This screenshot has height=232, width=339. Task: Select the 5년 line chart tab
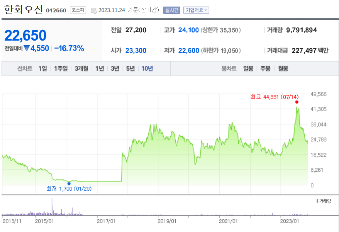[131, 68]
